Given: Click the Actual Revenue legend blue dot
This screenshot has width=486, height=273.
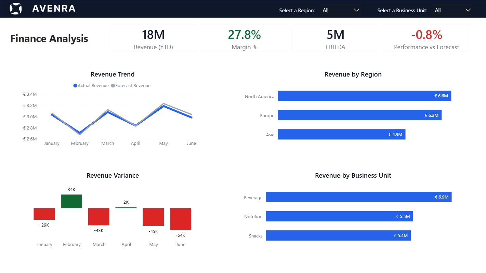Looking at the screenshot, I should (75, 86).
